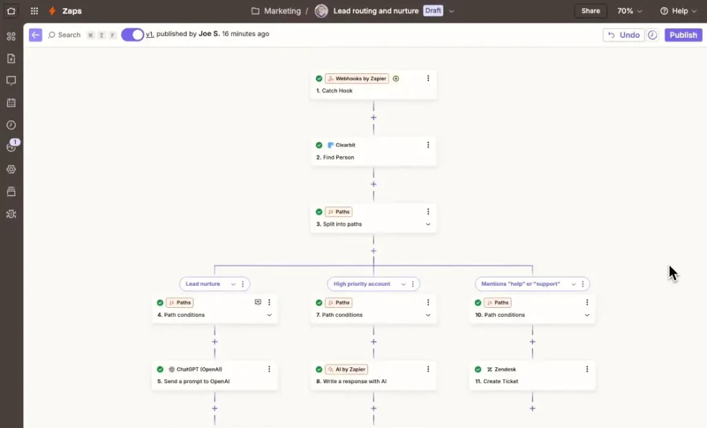The image size is (707, 428).
Task: Open the home icon in the top bar
Action: tap(11, 11)
